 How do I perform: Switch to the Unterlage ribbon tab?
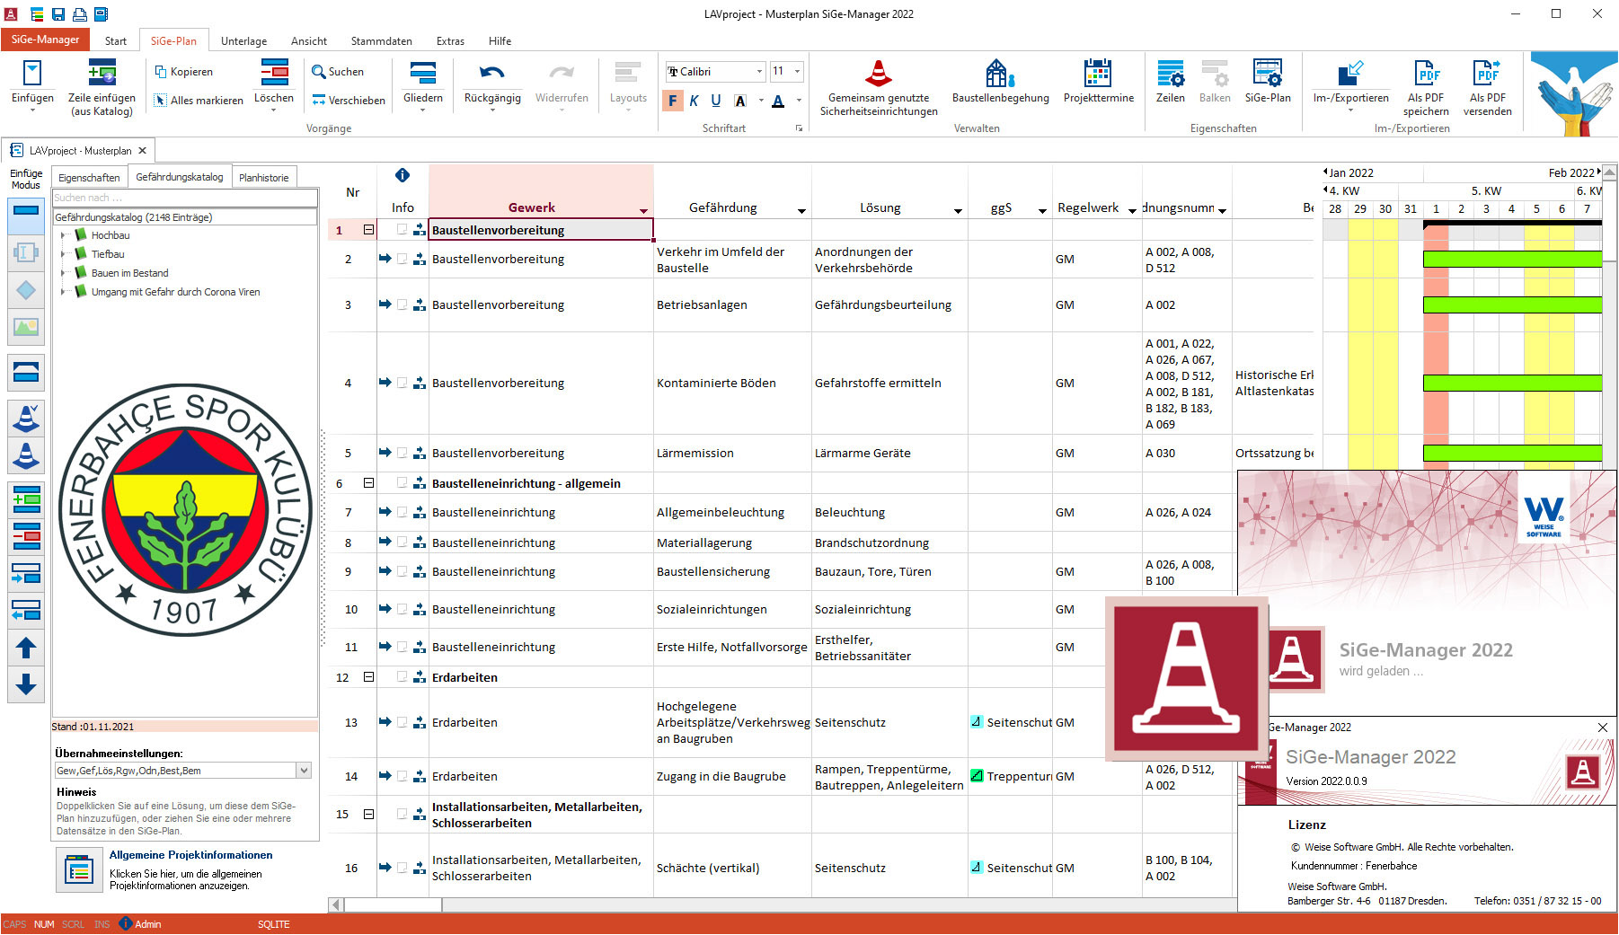(x=243, y=41)
